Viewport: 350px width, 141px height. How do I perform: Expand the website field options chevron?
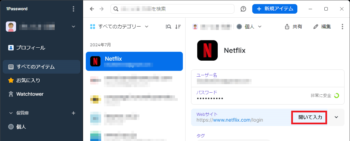(337, 117)
